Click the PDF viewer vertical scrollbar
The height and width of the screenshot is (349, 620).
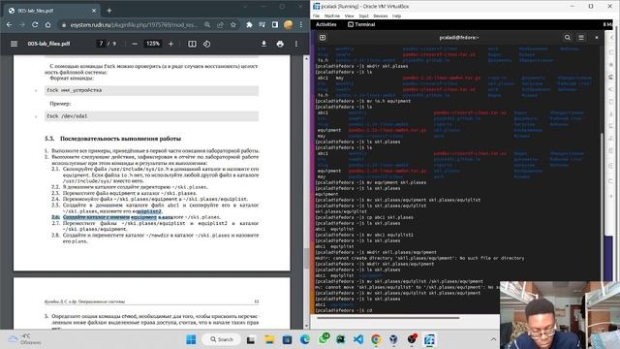[x=306, y=258]
